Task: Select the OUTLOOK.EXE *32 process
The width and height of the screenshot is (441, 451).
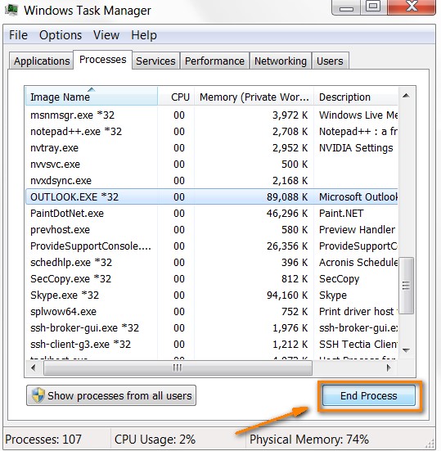Action: (x=212, y=197)
